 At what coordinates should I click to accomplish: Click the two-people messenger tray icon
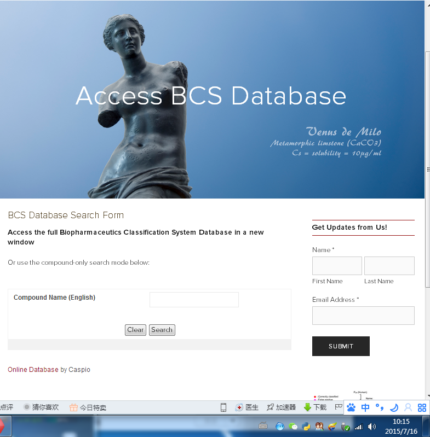pos(319,426)
